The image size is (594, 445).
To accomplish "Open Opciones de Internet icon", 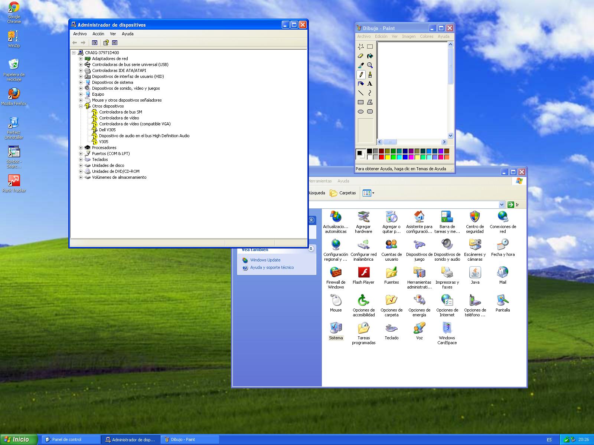I will tap(447, 306).
